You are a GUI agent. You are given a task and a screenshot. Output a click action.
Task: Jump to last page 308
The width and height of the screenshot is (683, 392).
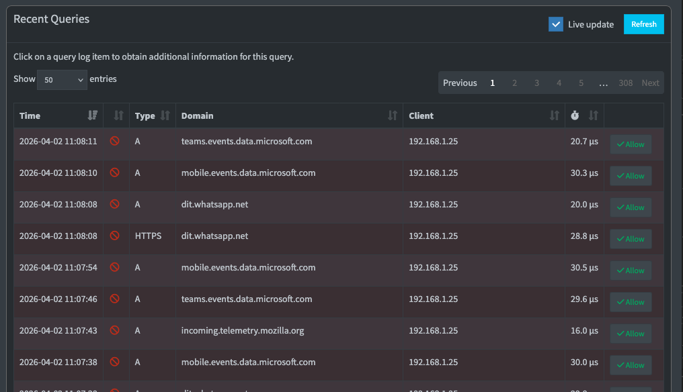coord(625,83)
